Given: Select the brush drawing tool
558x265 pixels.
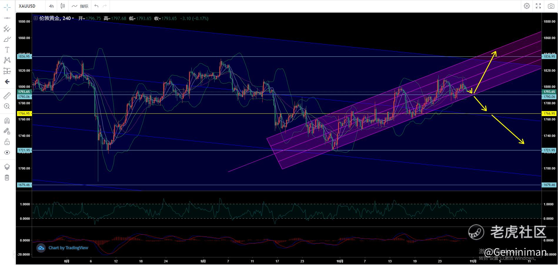Looking at the screenshot, I should point(7,39).
